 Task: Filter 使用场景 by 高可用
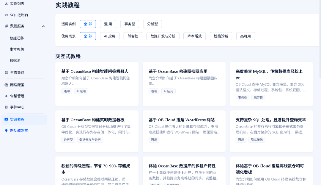point(246,36)
